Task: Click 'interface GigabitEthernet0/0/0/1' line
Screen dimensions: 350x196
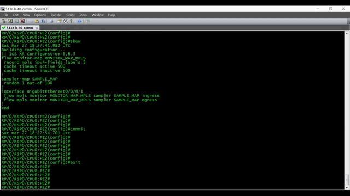Action: click(42, 91)
